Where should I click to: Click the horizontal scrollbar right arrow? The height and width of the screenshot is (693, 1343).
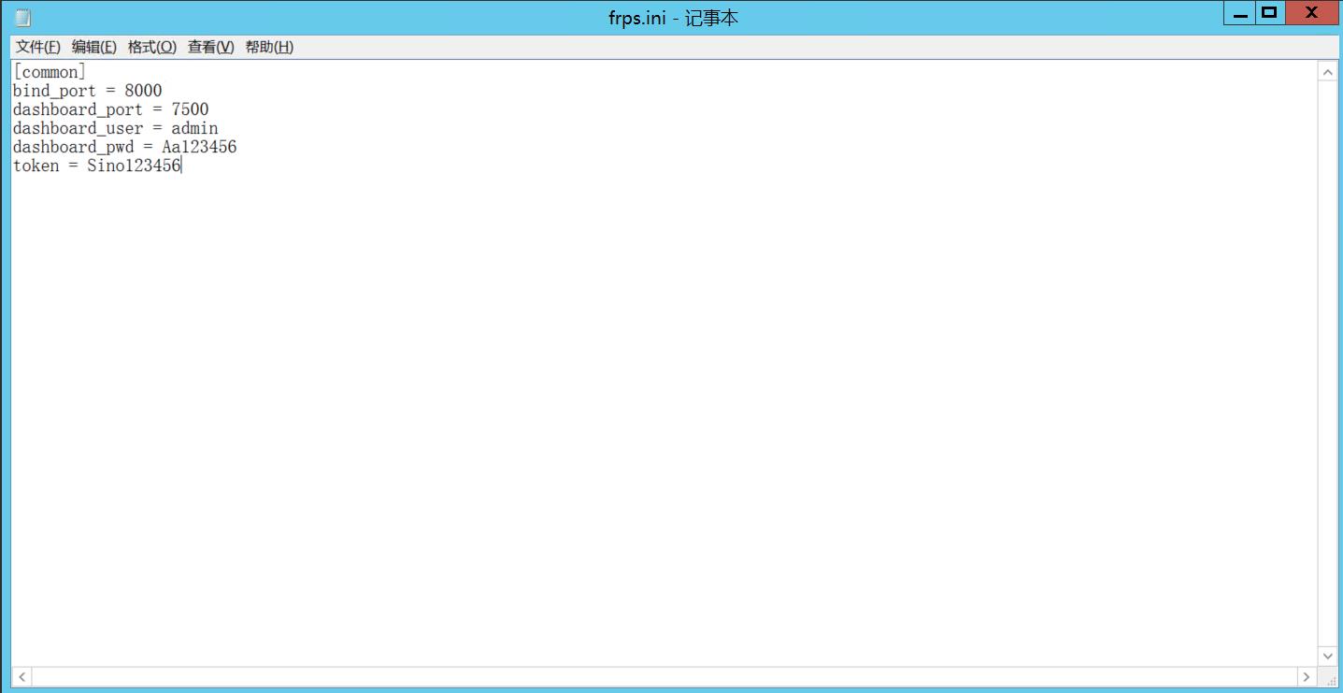[1307, 676]
